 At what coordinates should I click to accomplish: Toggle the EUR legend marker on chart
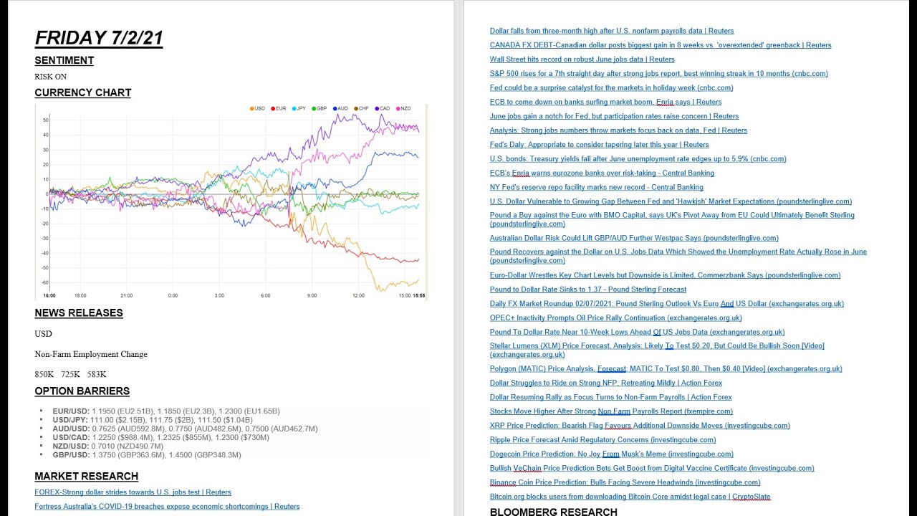click(x=278, y=108)
